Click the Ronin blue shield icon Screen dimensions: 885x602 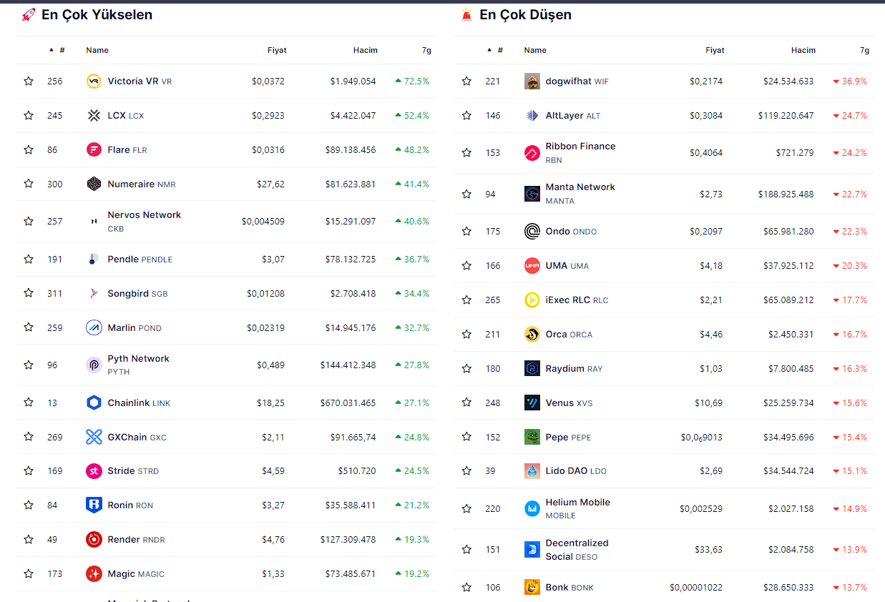(94, 505)
